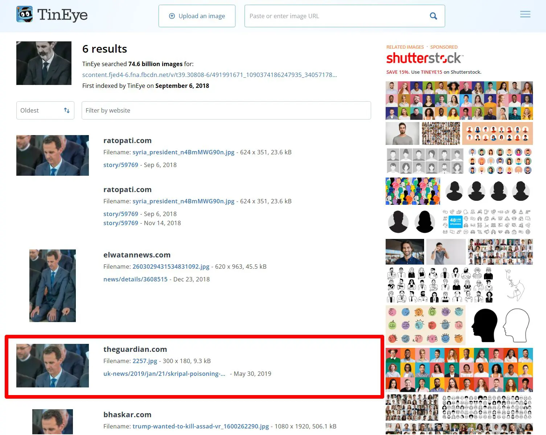Click the Filter by website field

pos(226,110)
